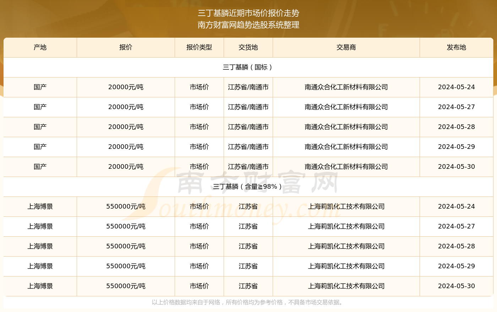
Task: Click 市场价 type in 上海莉凯 2024-05-30 row
Action: (199, 286)
